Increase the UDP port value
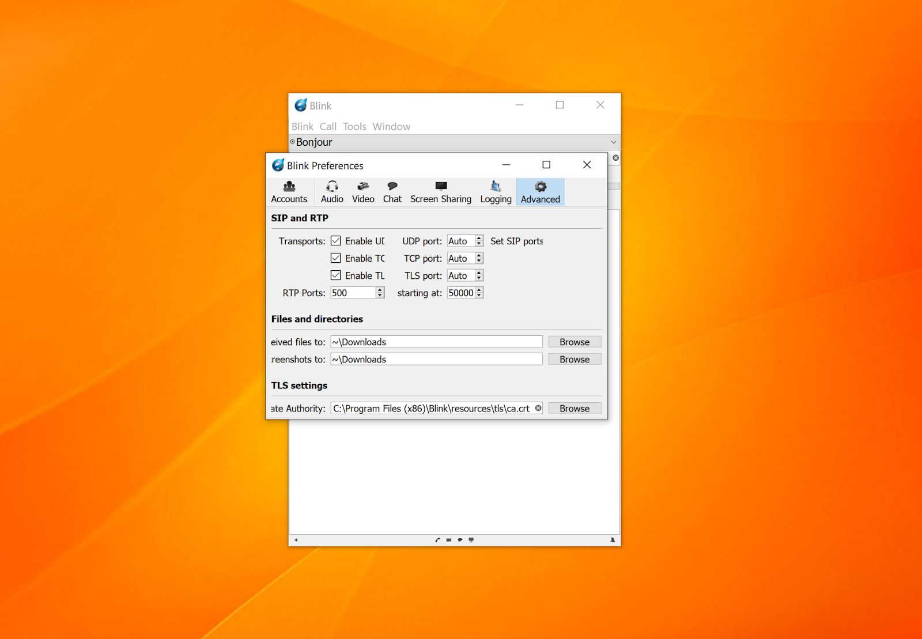 pos(479,238)
